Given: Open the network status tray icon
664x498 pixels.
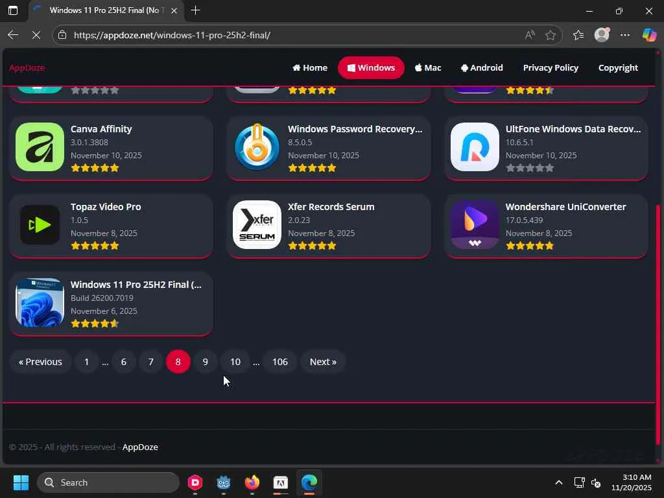Looking at the screenshot, I should pos(579,482).
